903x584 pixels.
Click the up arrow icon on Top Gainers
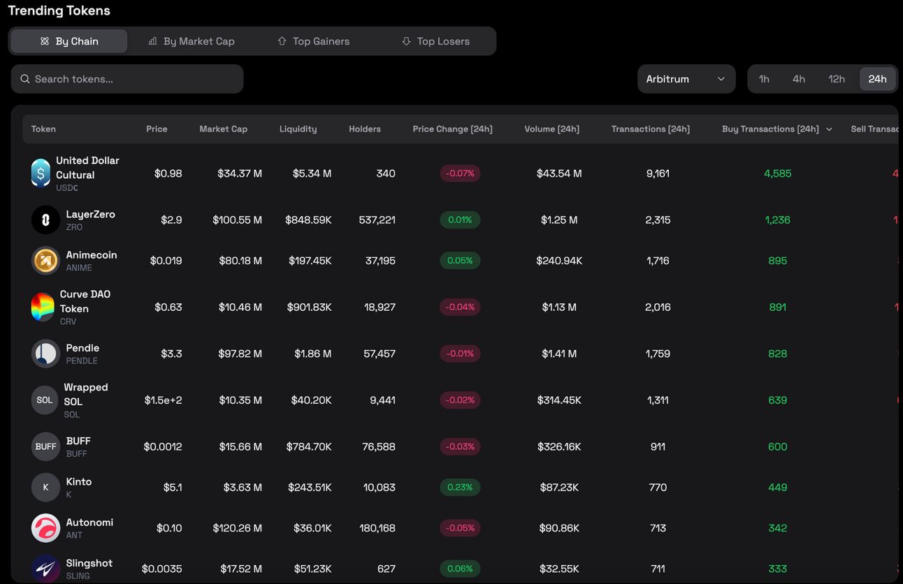[282, 41]
